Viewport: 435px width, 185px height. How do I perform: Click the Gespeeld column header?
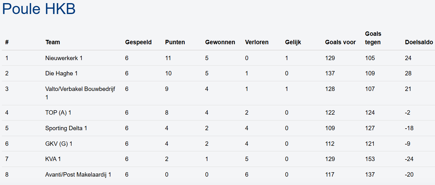coord(138,42)
